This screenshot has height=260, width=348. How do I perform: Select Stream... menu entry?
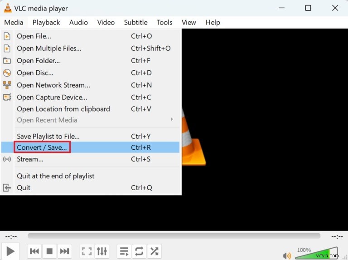click(90, 159)
